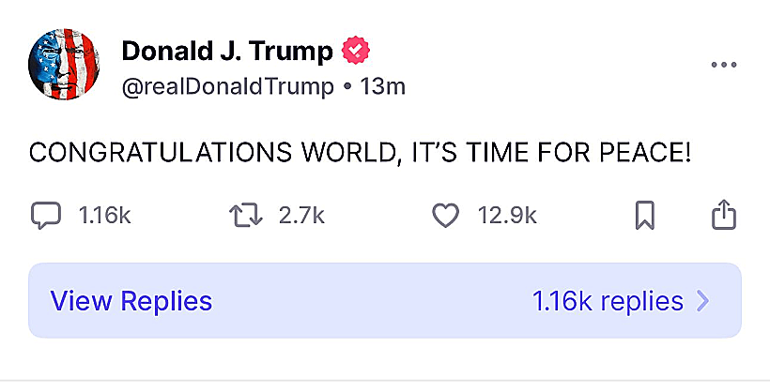Click the red verified badge

click(x=353, y=51)
